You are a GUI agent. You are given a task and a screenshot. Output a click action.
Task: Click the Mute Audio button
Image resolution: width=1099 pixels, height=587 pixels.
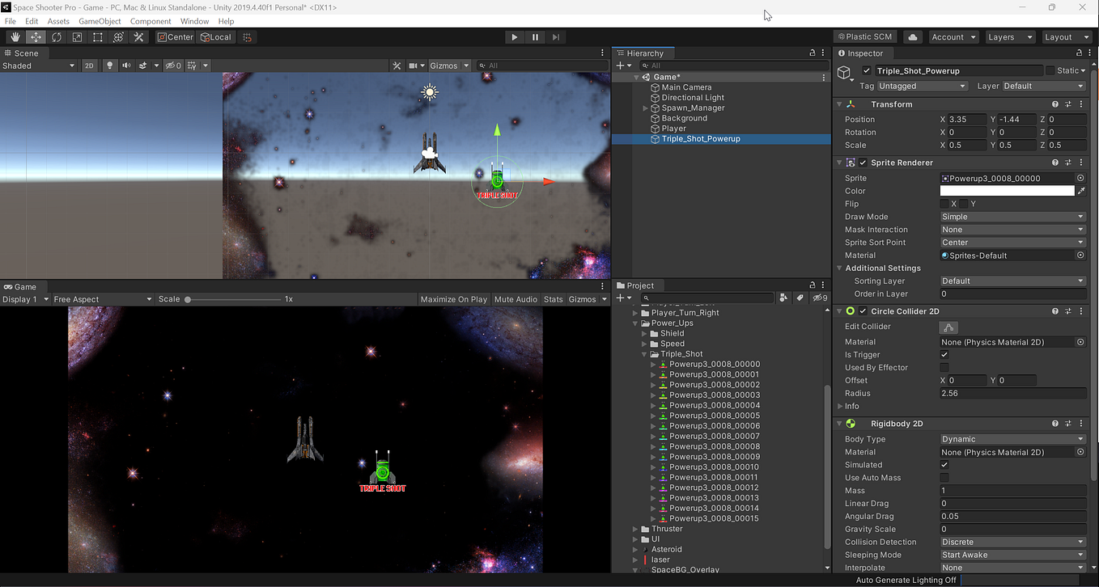516,299
